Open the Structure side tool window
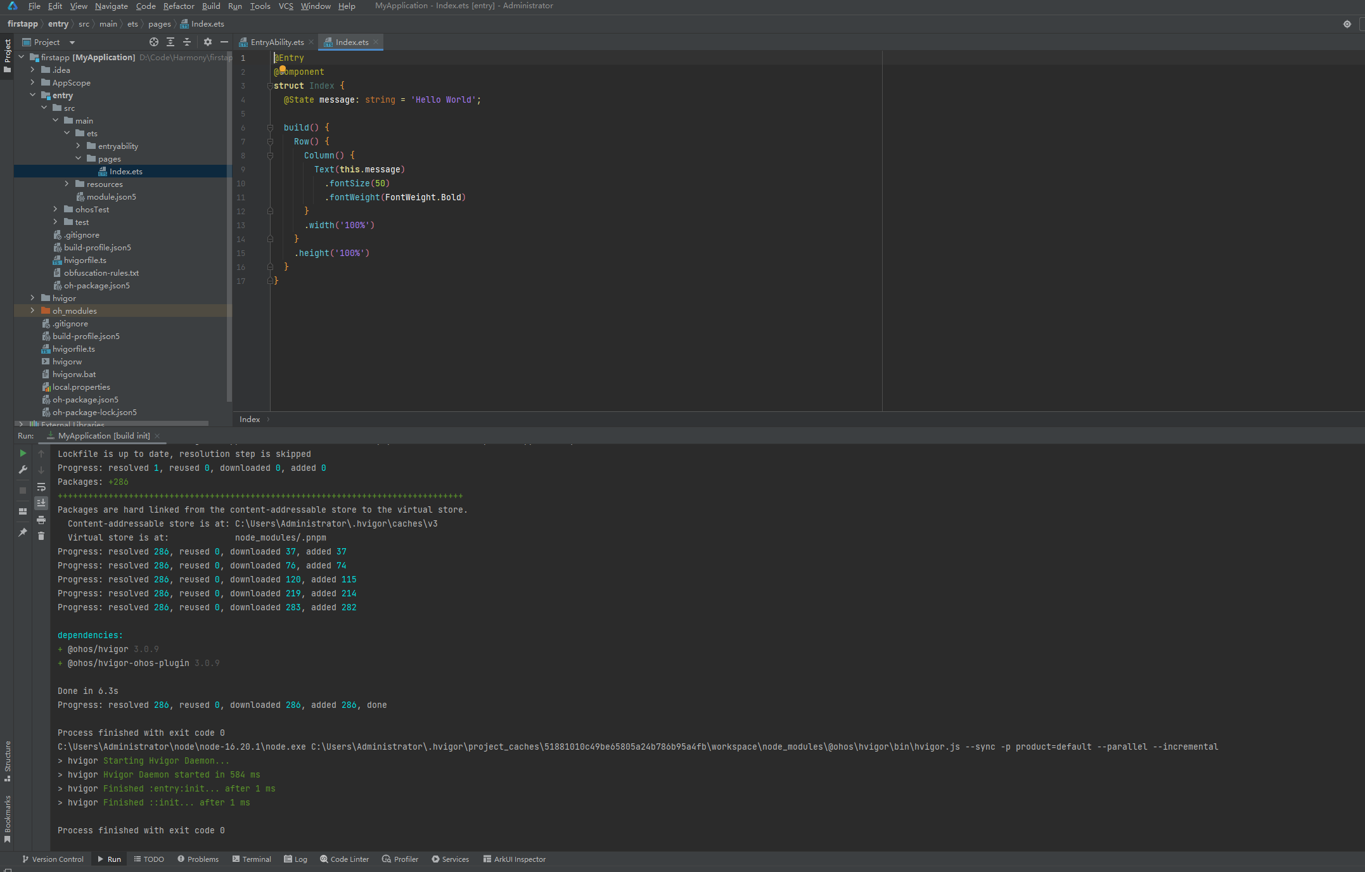 [x=7, y=761]
